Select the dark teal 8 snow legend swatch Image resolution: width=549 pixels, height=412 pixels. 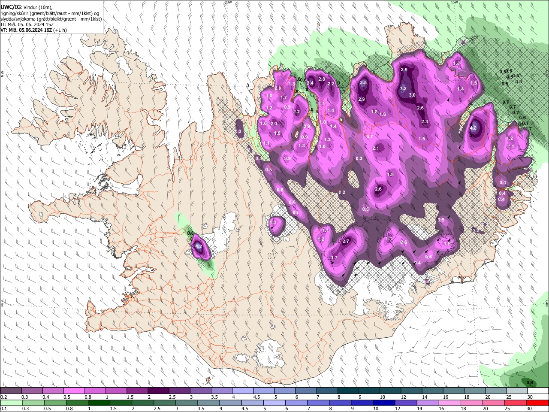pyautogui.click(x=348, y=391)
